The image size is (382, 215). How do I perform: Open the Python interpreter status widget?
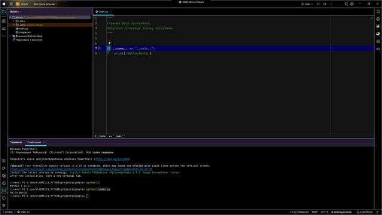(x=341, y=212)
